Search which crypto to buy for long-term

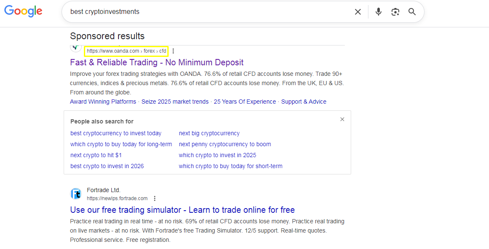coord(121,144)
